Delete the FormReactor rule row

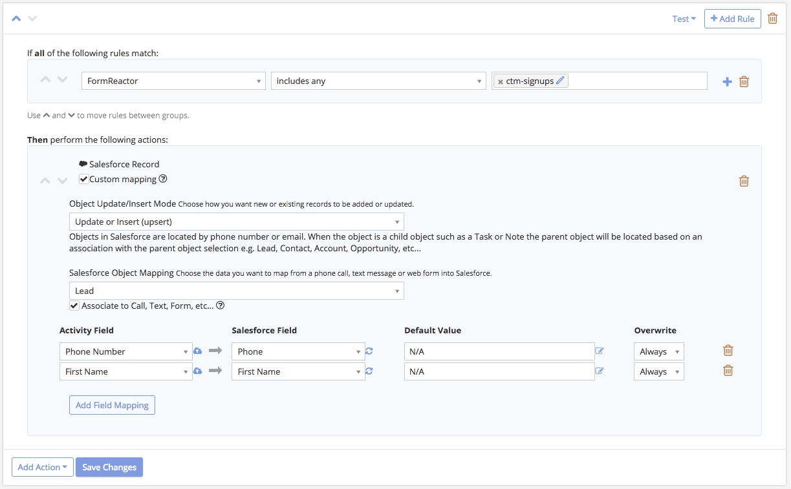pos(744,82)
